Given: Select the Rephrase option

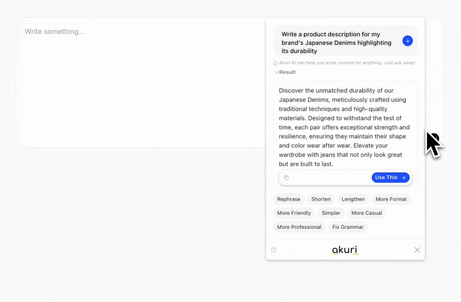Looking at the screenshot, I should [x=289, y=199].
